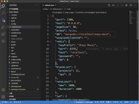Click the dev branch indicator in status bar
This screenshot has width=139, height=104.
pyautogui.click(x=5, y=102)
